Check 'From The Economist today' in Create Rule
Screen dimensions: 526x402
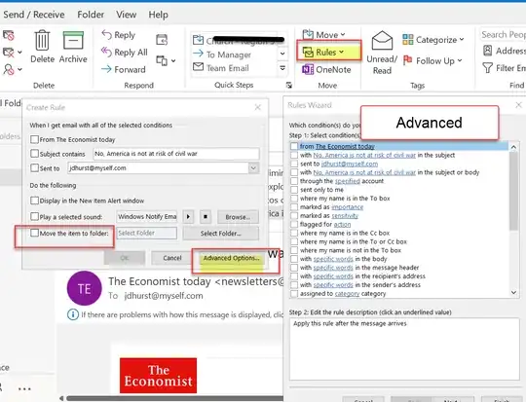34,139
